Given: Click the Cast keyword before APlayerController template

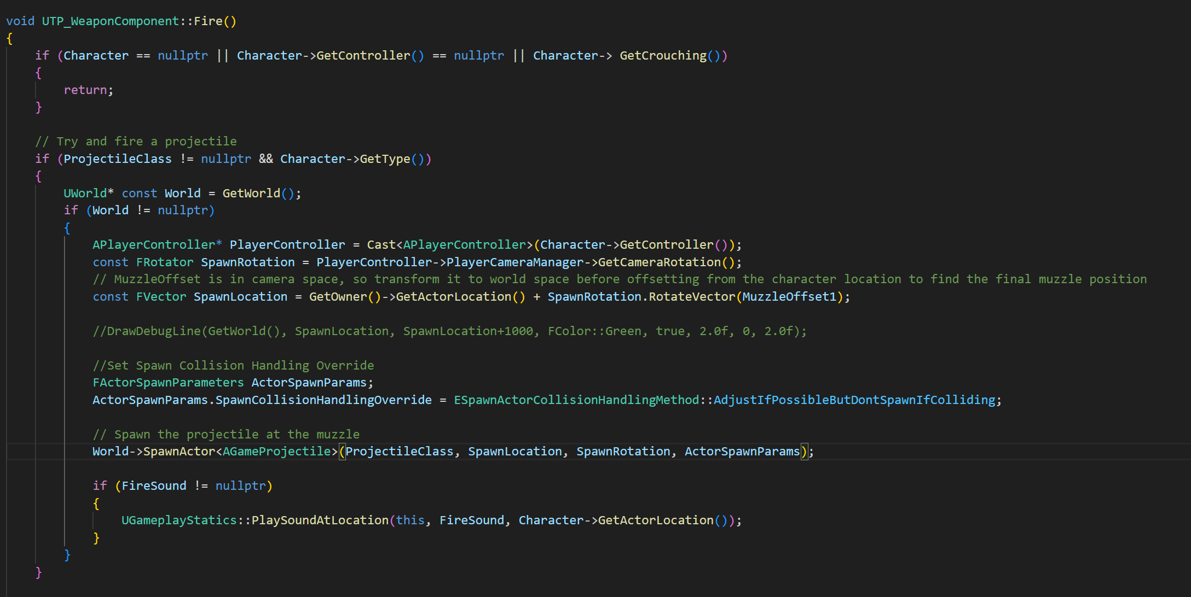Looking at the screenshot, I should point(381,245).
